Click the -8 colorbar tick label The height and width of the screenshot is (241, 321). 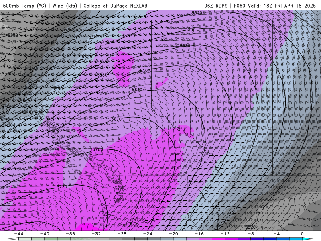(x=251, y=234)
